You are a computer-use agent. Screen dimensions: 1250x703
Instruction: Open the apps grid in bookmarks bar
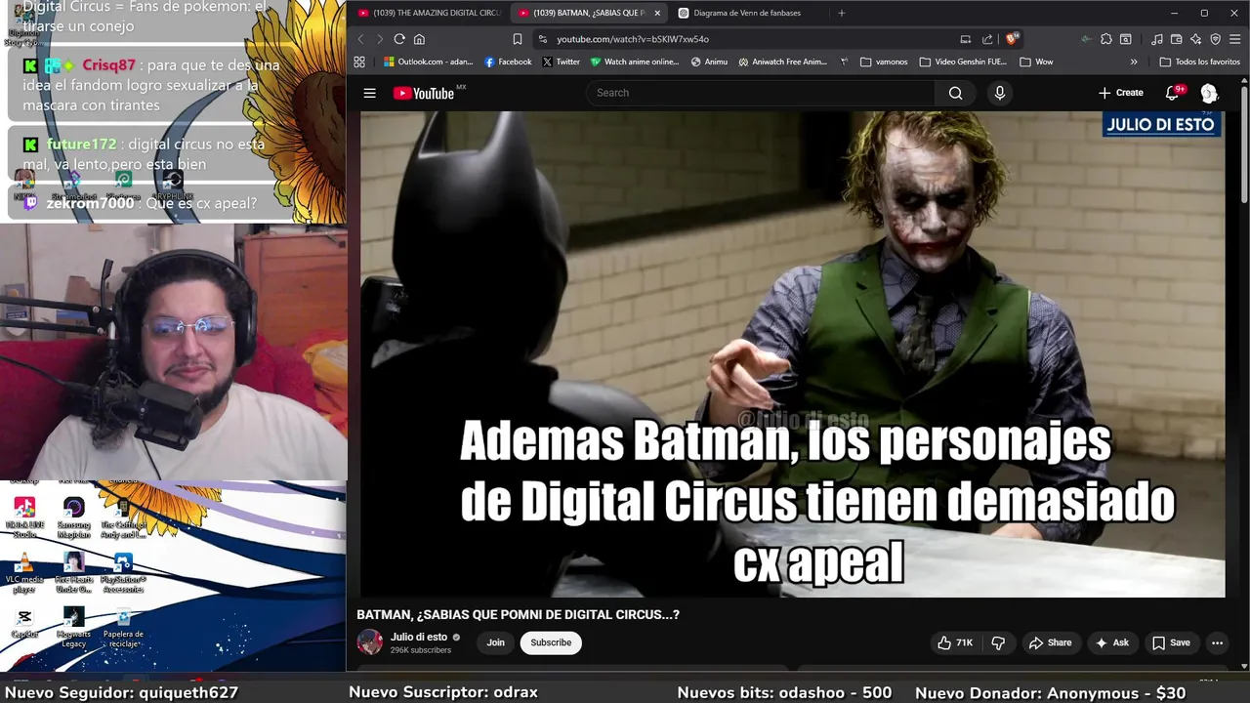(359, 62)
